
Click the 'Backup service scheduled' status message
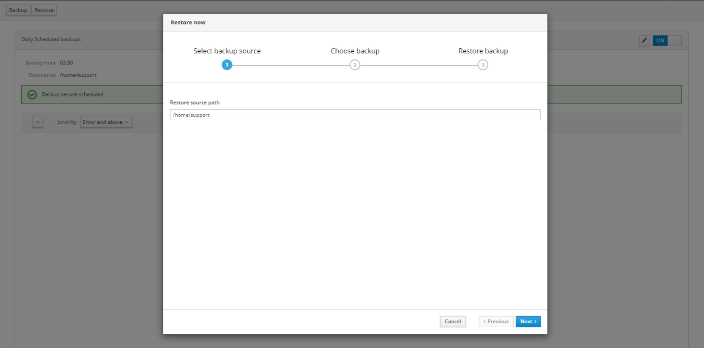[73, 95]
